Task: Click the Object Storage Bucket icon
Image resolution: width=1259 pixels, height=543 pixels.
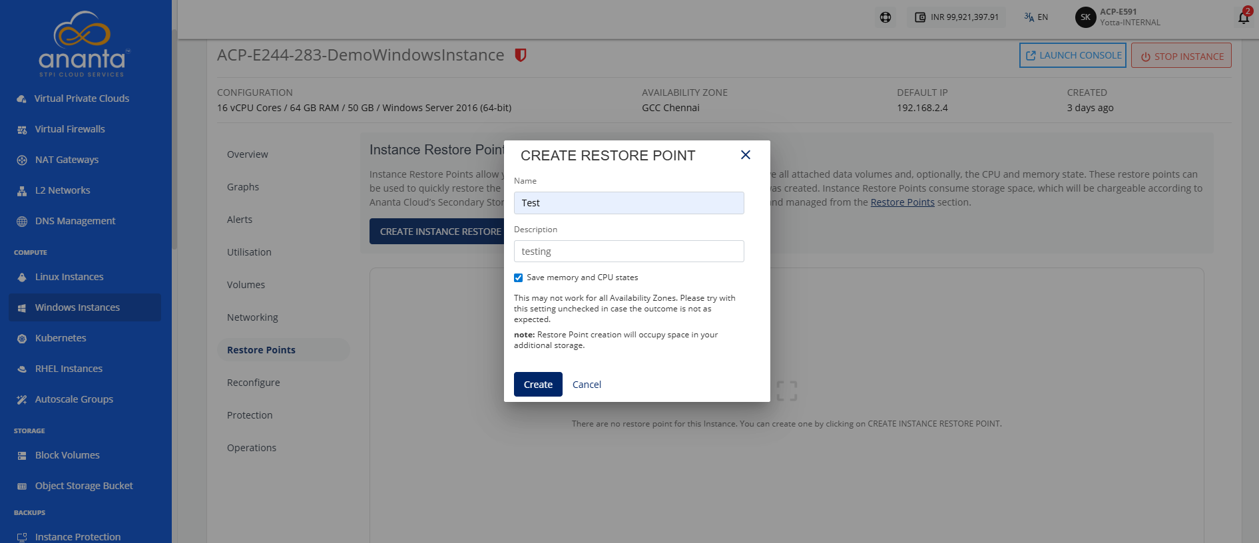Action: point(22,486)
